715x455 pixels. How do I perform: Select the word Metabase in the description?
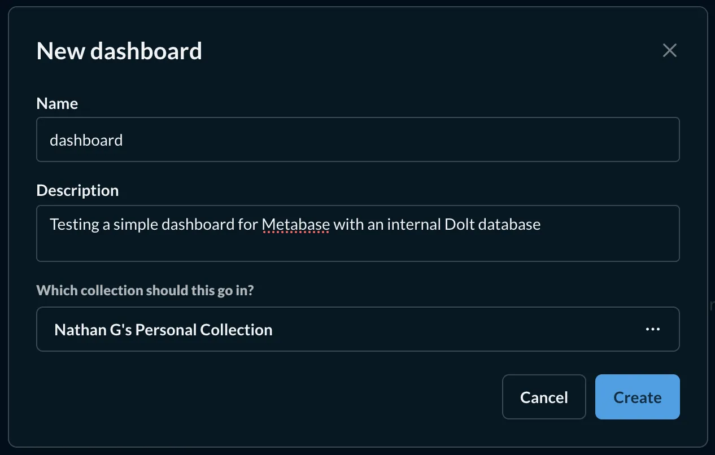point(295,224)
